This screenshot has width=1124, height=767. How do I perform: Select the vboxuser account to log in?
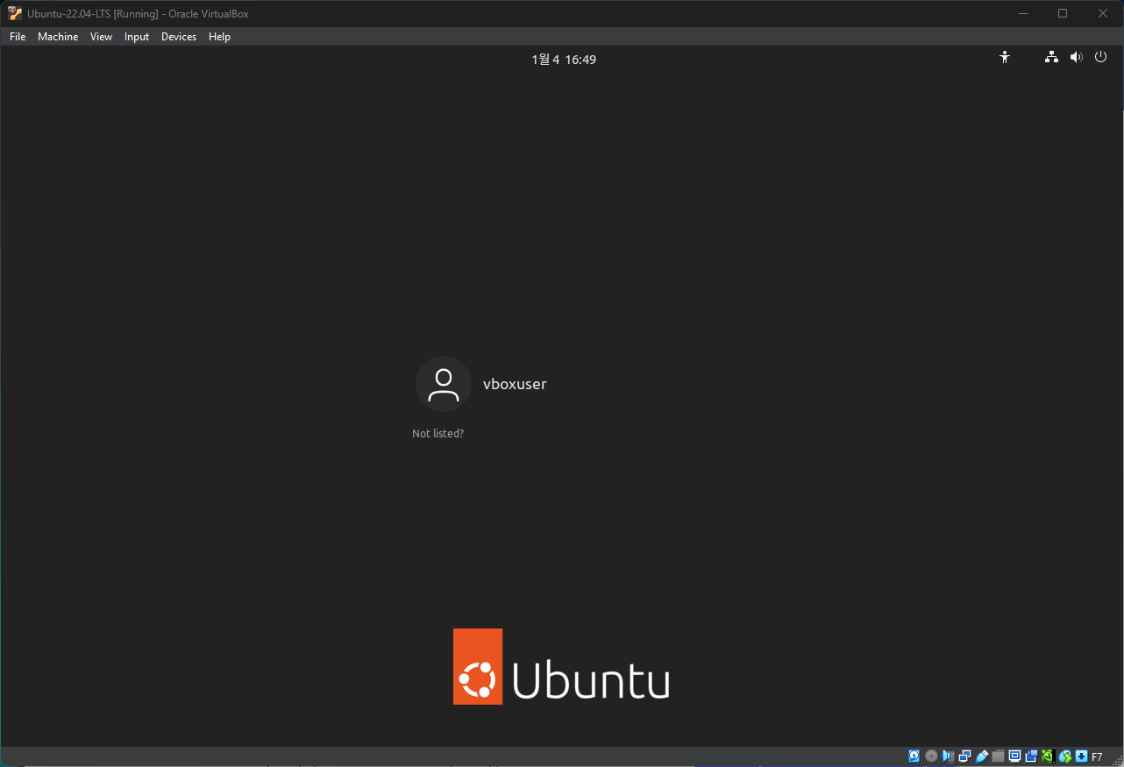point(481,384)
